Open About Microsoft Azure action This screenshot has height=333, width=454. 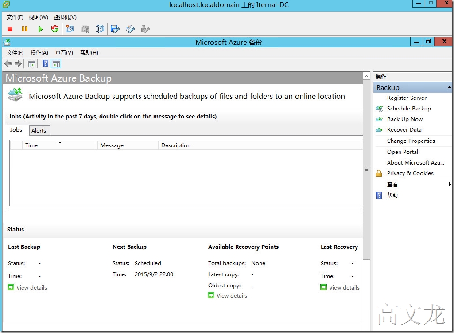click(415, 163)
